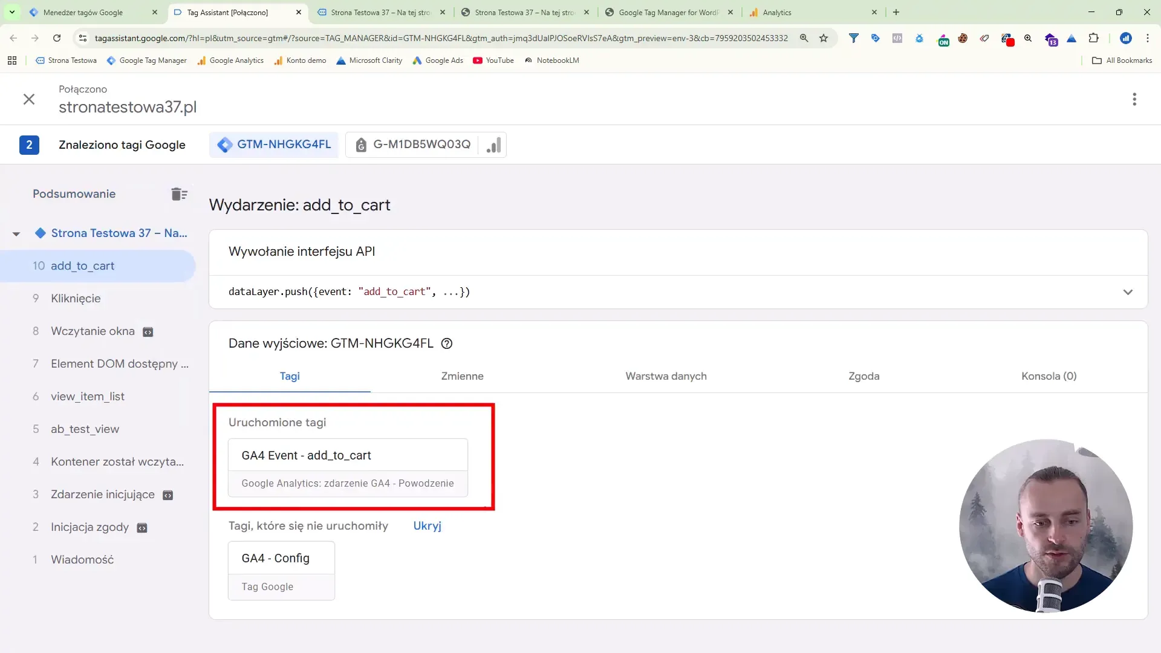
Task: Open Chrome's three-dot menu
Action: 1148,38
